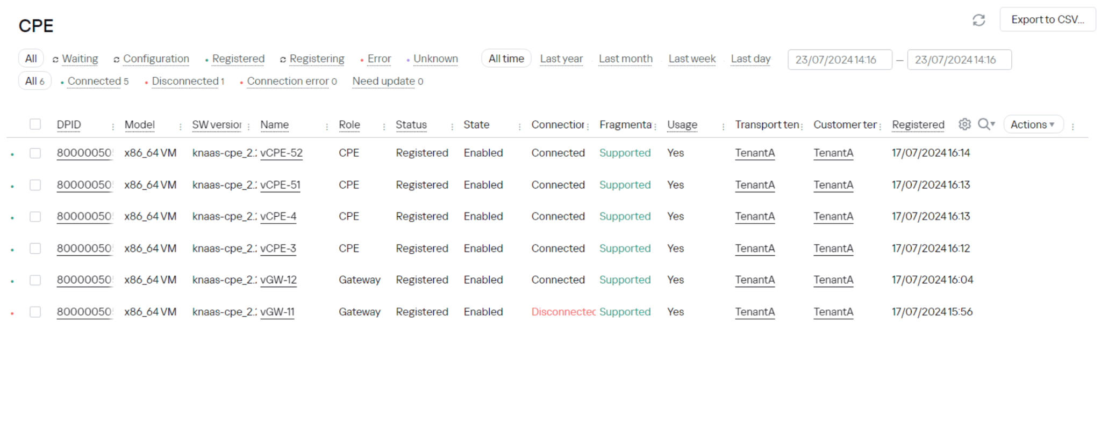
Task: Filter by Disconnected connection status
Action: pos(185,81)
